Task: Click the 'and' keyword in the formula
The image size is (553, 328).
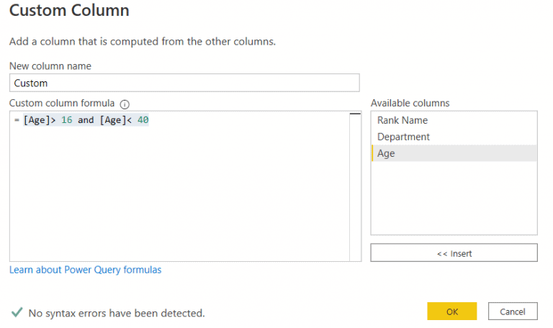Action: (x=86, y=120)
